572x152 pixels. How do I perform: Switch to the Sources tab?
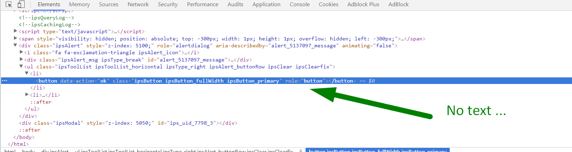pyautogui.click(x=108, y=4)
